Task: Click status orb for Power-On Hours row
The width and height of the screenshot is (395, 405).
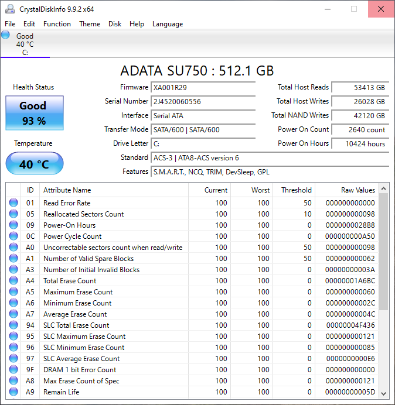Action: 13,225
